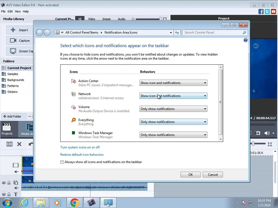The image size is (278, 208).
Task: Click the timeline zoom slider handle
Action: click(x=253, y=144)
